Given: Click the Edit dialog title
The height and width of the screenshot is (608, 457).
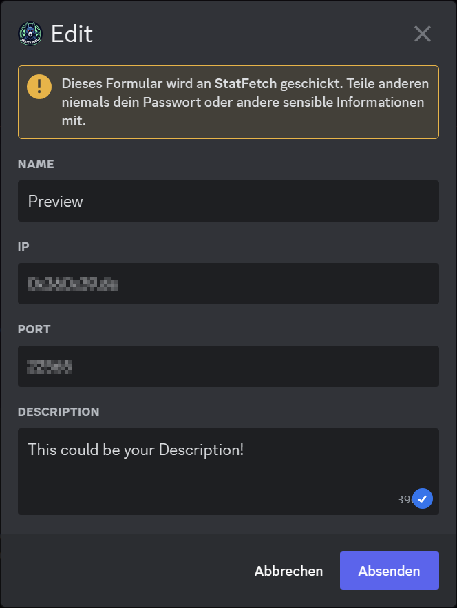Looking at the screenshot, I should (x=72, y=34).
